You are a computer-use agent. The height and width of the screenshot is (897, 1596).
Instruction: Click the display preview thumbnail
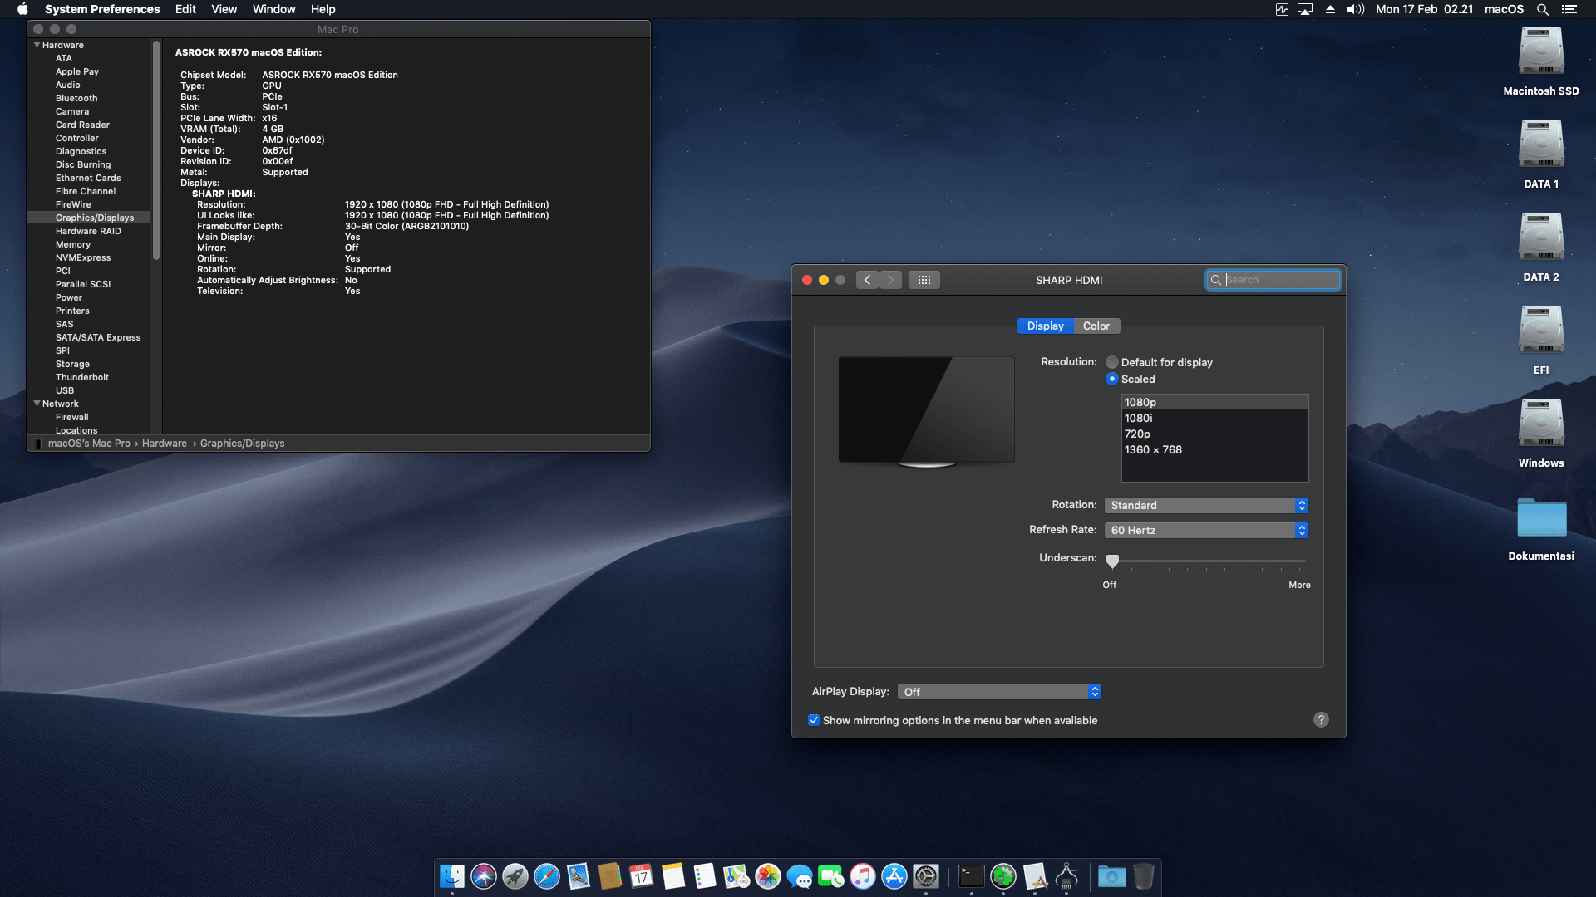(926, 412)
